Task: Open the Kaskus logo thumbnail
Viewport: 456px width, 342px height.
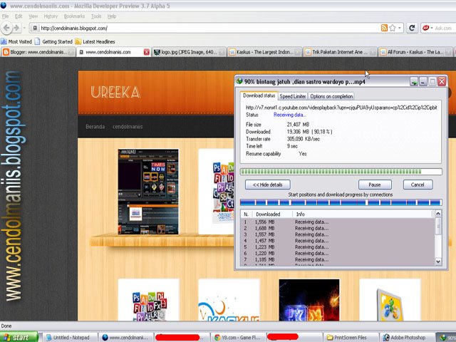Action: pos(229,300)
